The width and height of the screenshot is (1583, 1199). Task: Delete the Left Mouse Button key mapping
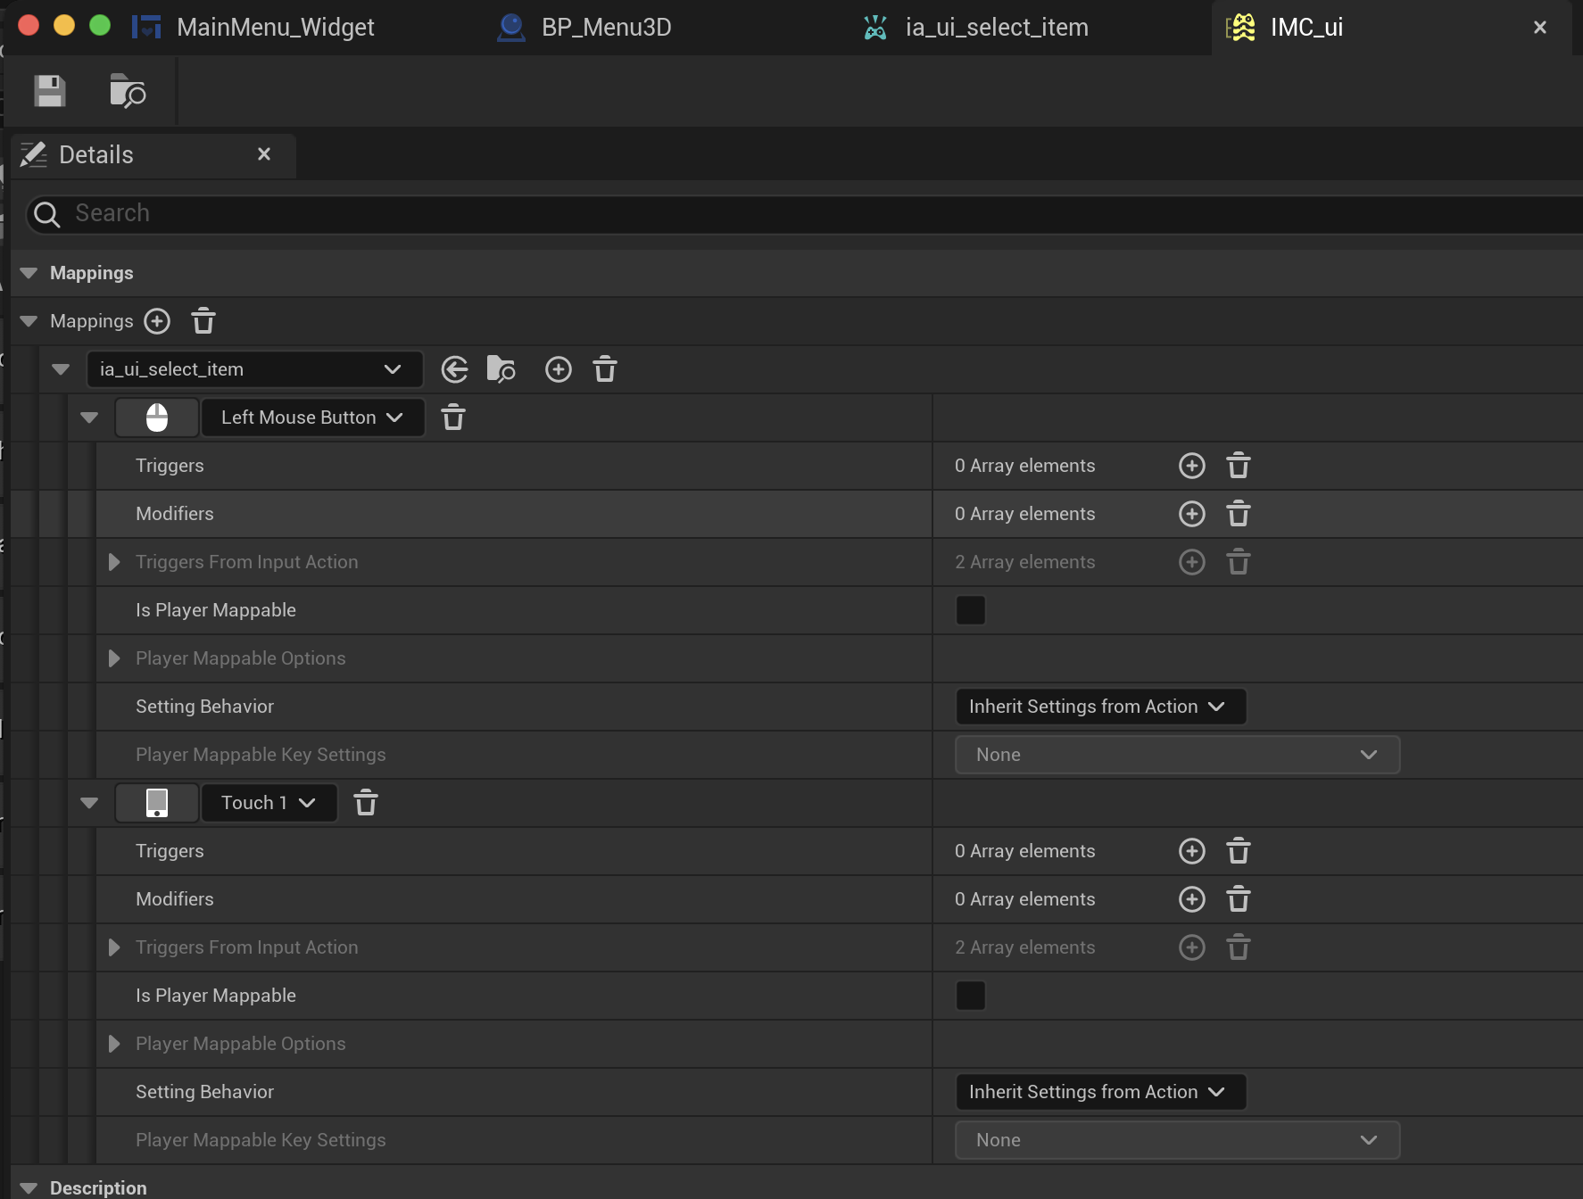pos(453,418)
